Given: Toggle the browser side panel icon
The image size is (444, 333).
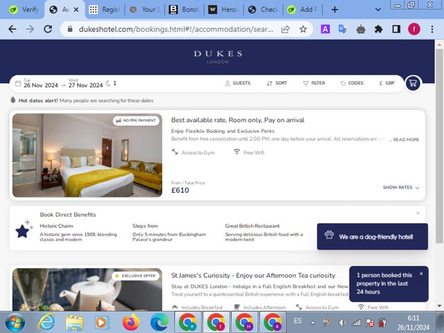Looking at the screenshot, I should click(x=396, y=29).
